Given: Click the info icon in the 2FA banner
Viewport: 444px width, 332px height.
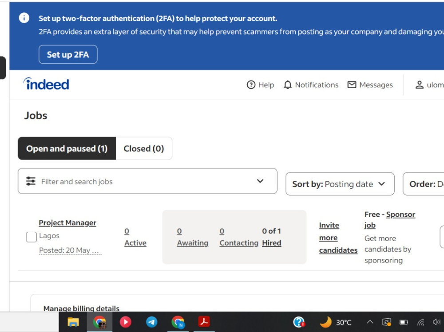Looking at the screenshot, I should point(24,18).
